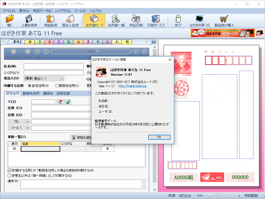Open the 住所録一覧 view
Screen dimensions: 265x199
[x=116, y=20]
